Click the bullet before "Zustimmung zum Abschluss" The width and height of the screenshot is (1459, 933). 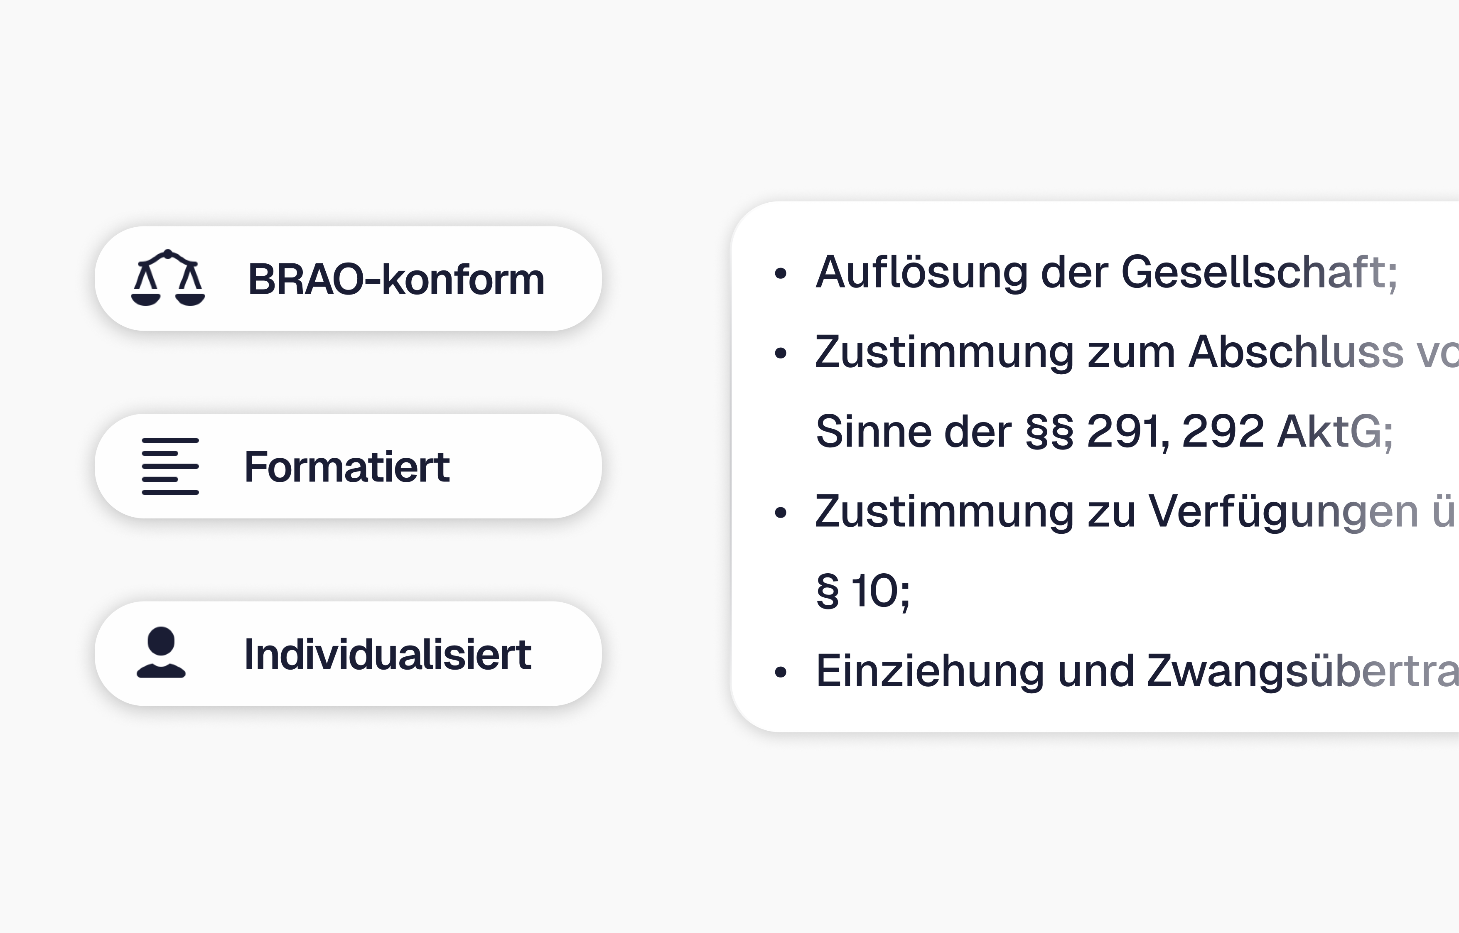click(x=781, y=353)
